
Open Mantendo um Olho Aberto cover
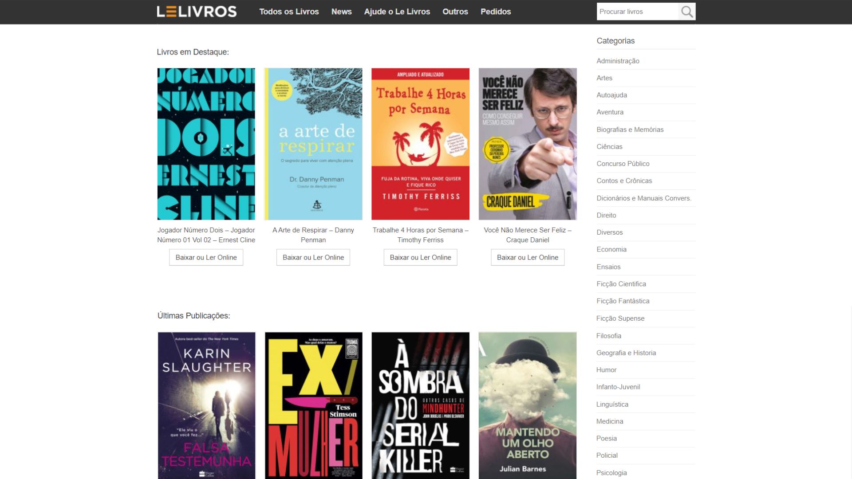coord(528,405)
